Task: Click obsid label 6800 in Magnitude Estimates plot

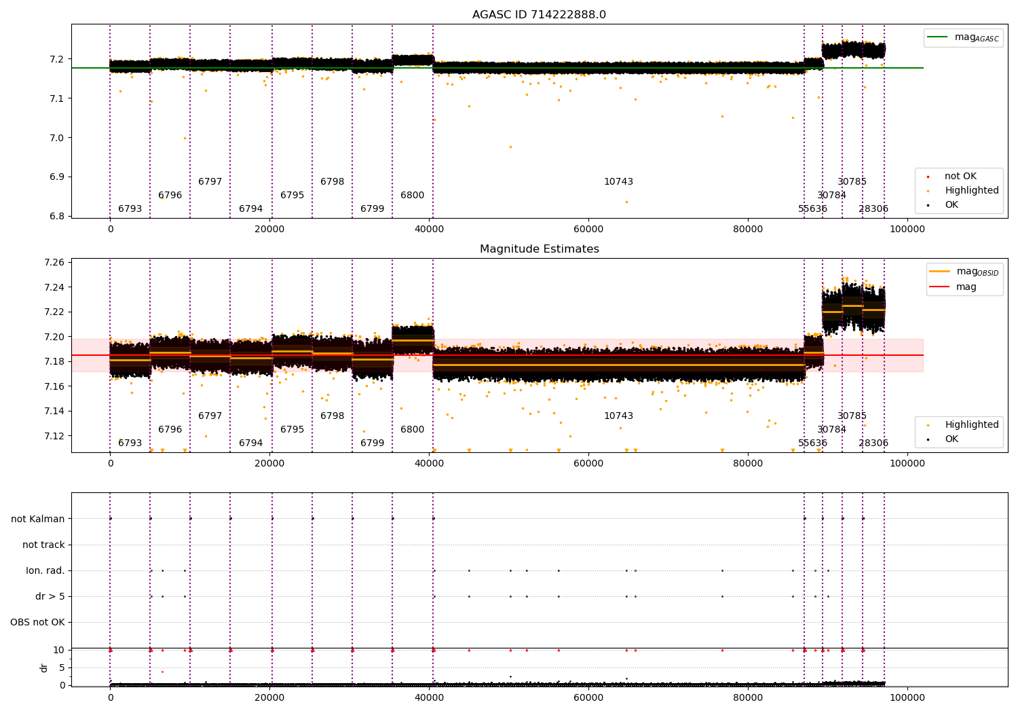Action: point(413,430)
